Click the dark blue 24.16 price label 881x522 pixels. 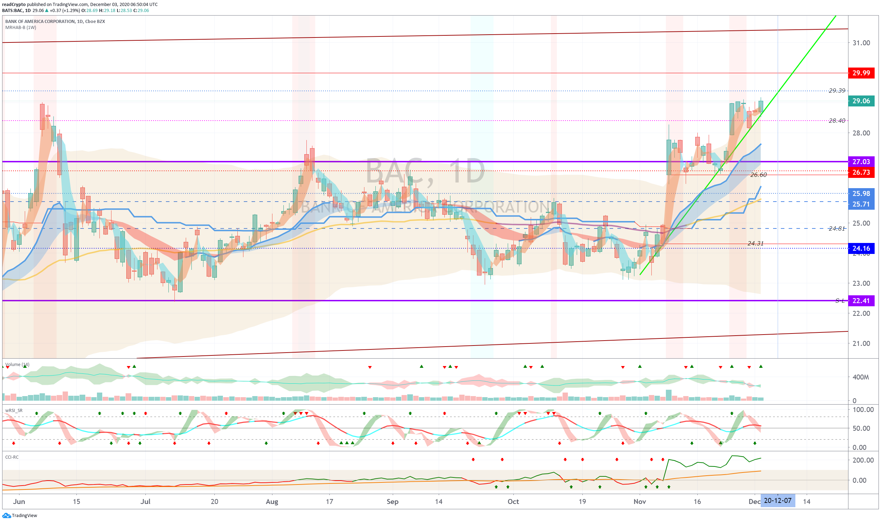tap(861, 248)
